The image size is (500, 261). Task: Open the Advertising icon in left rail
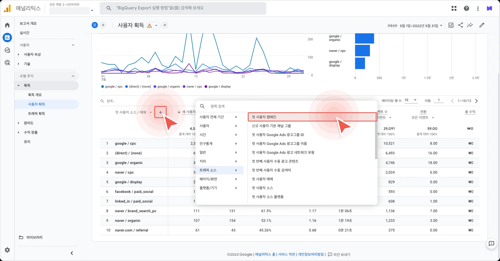click(x=7, y=63)
